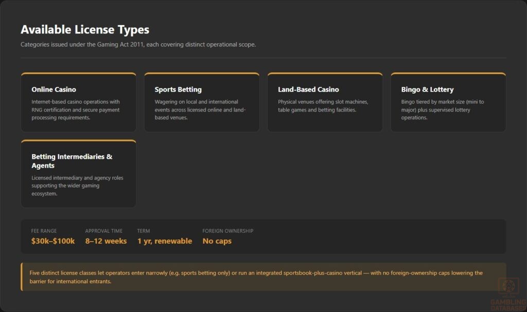Click the 8–12 weeks value
Screen dimensions: 527x312
tap(106, 241)
